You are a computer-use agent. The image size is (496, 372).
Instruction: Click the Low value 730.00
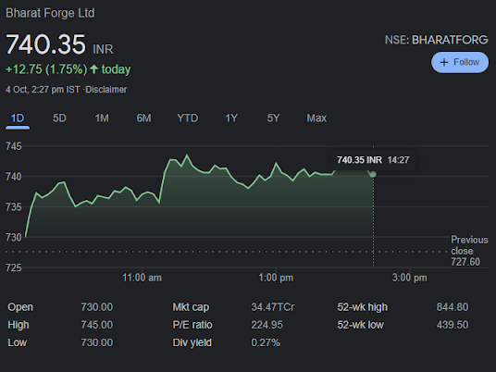click(x=97, y=342)
